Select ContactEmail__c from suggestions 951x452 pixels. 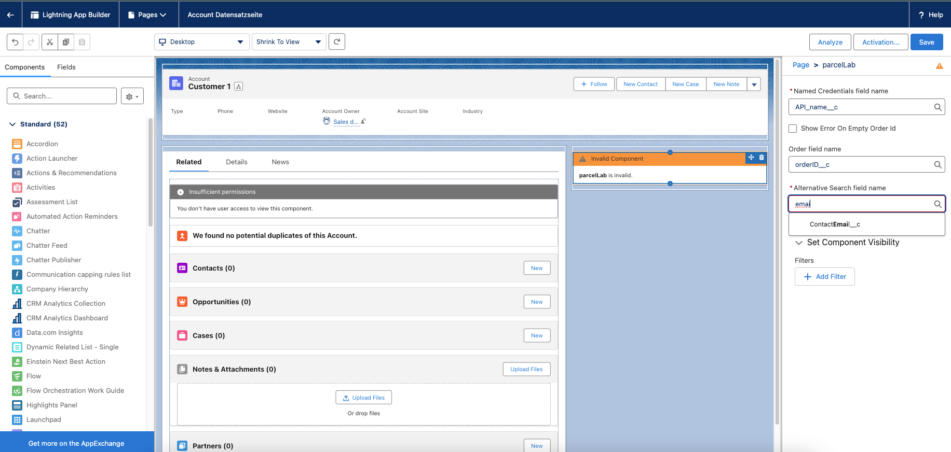(835, 224)
